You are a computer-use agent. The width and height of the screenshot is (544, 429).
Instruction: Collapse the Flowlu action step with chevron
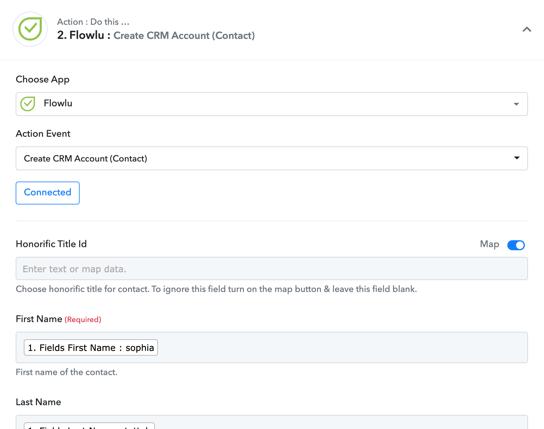click(527, 29)
